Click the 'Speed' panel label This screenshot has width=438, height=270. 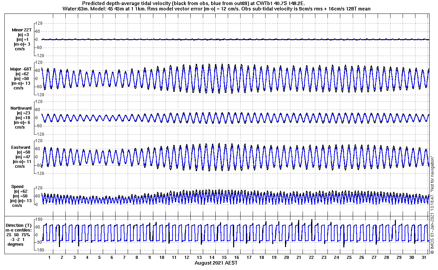pyautogui.click(x=18, y=187)
